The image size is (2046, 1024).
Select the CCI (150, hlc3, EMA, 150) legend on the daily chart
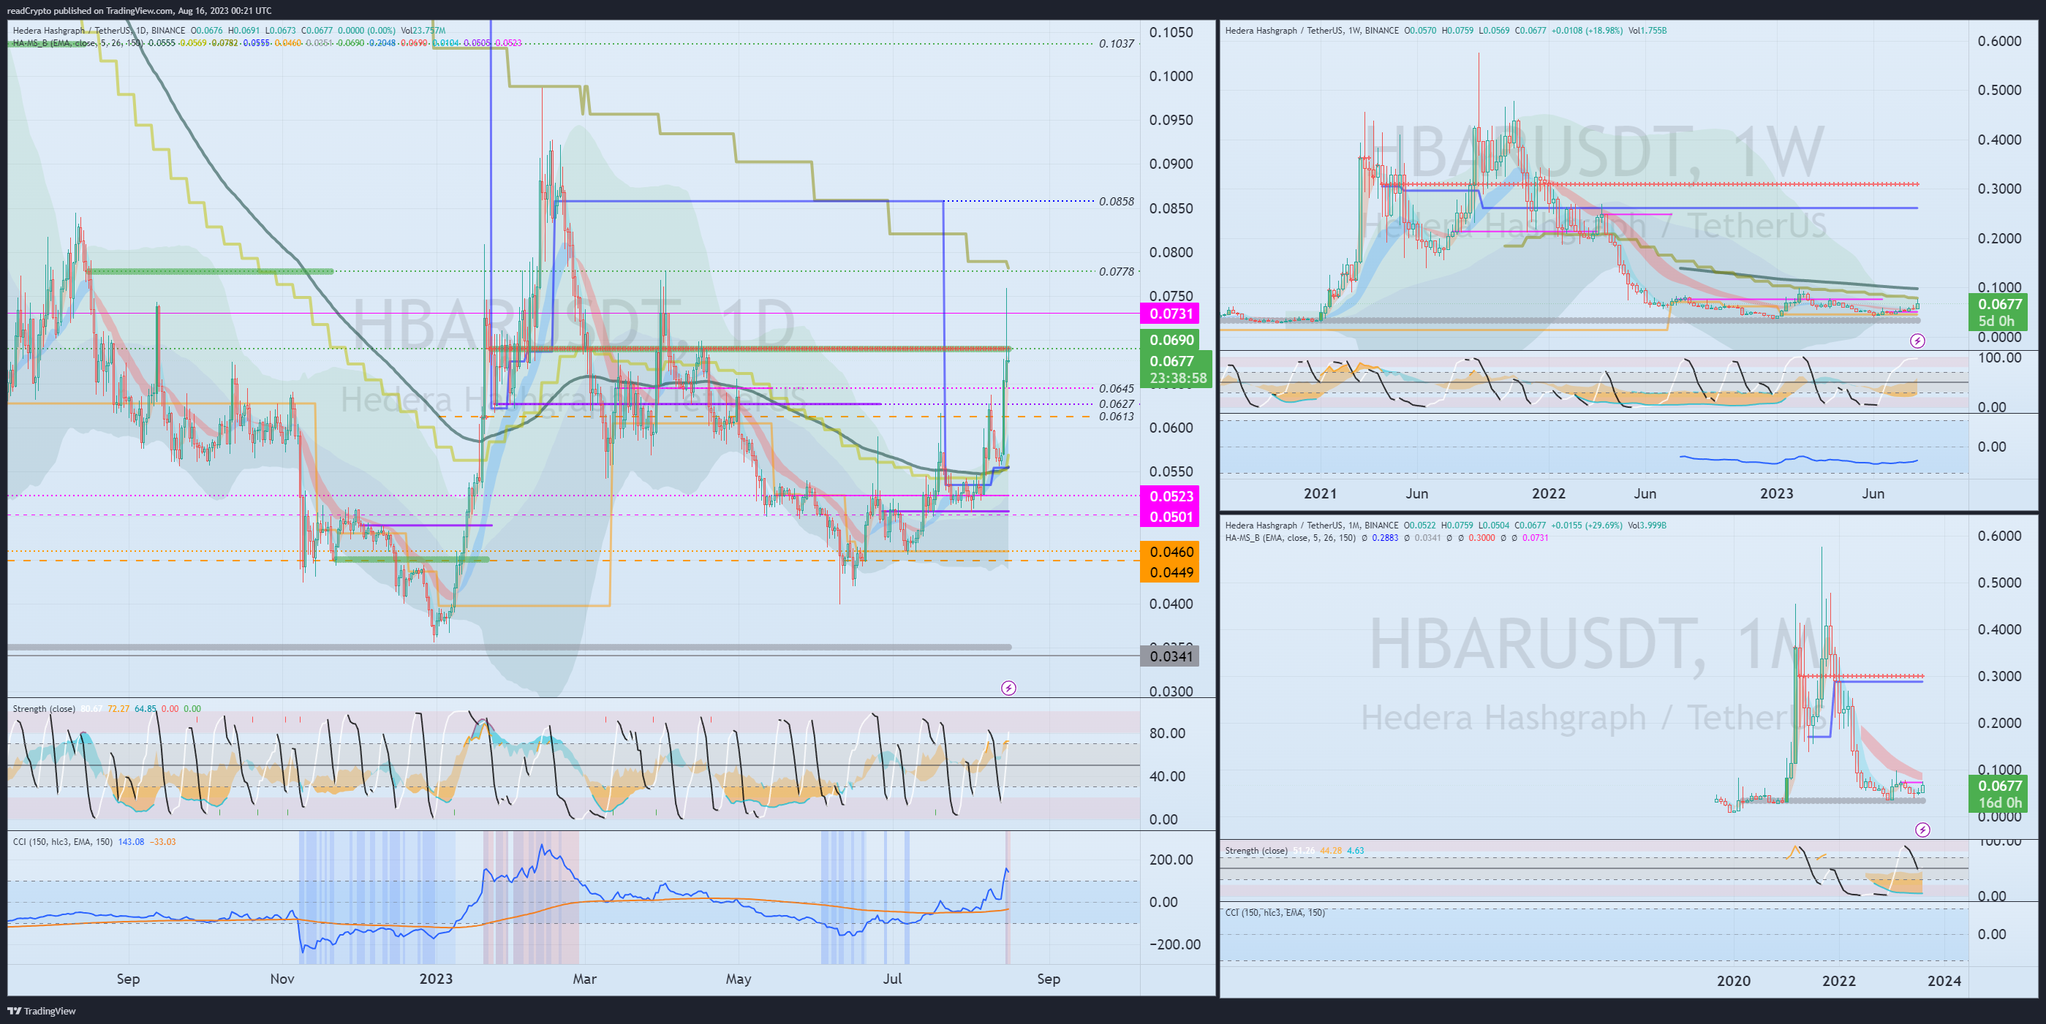pyautogui.click(x=63, y=841)
